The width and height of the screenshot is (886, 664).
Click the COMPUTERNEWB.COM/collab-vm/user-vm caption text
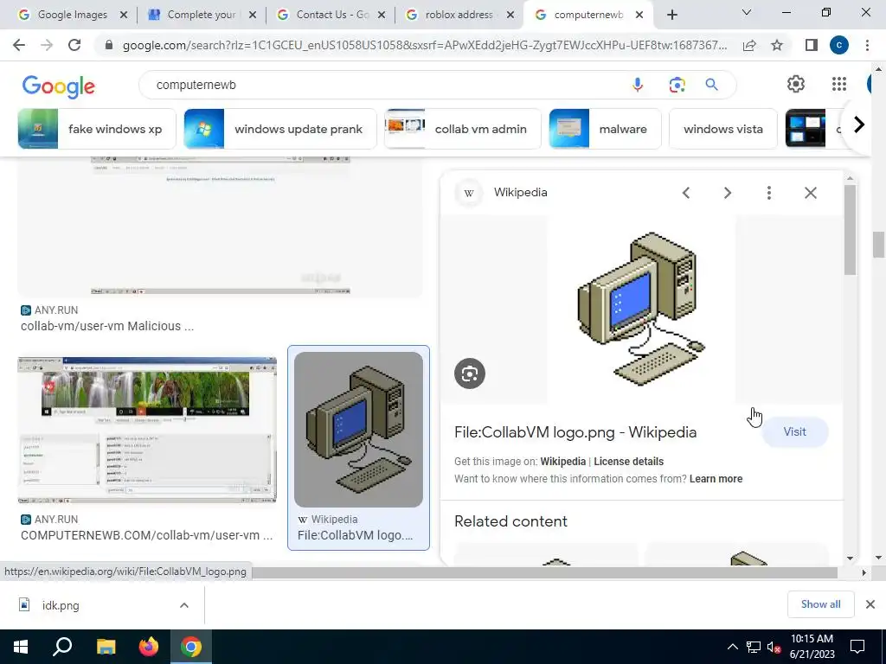click(146, 535)
